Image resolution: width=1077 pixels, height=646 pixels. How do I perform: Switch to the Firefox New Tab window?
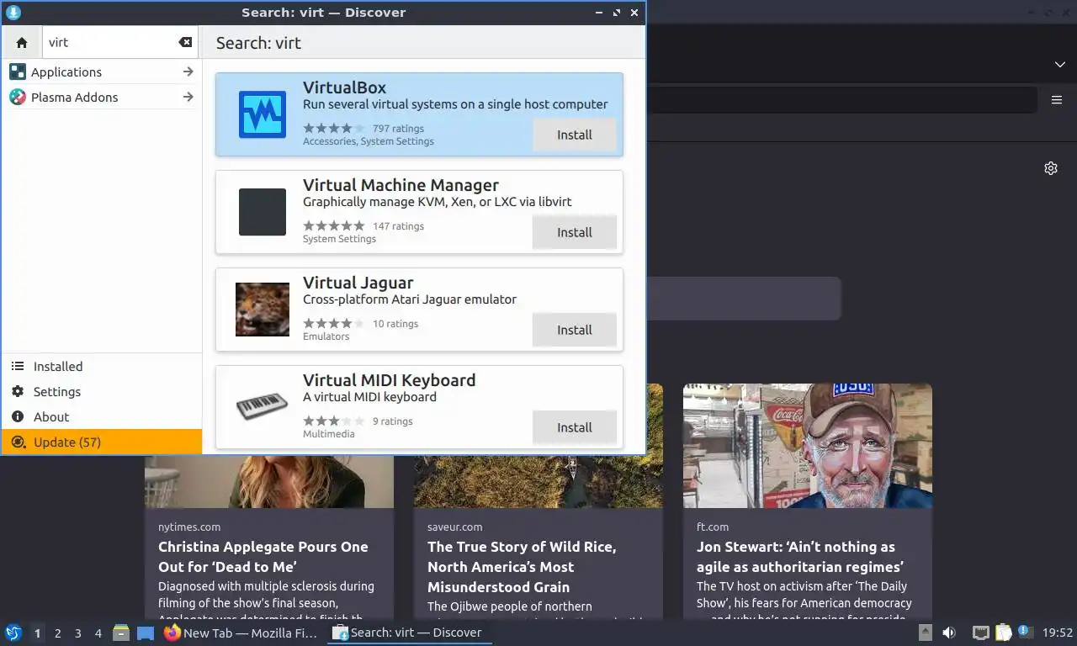pyautogui.click(x=241, y=633)
